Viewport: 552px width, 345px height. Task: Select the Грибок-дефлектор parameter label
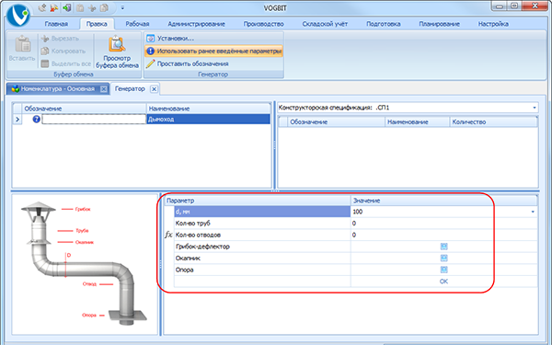coord(202,247)
